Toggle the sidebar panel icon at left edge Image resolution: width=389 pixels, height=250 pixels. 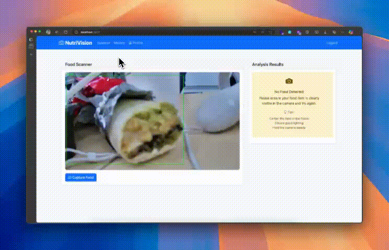pyautogui.click(x=31, y=40)
